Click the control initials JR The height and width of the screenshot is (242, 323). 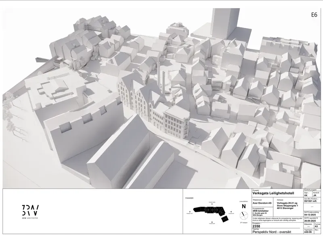pos(315,196)
